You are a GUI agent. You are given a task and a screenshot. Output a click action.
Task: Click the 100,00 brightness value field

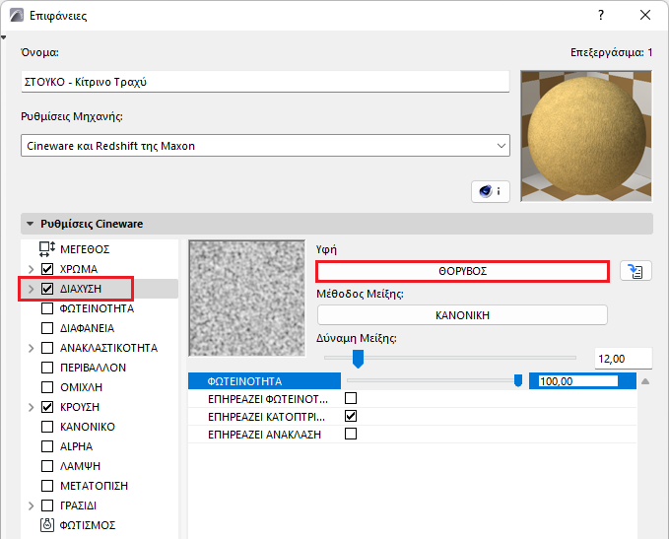[578, 381]
